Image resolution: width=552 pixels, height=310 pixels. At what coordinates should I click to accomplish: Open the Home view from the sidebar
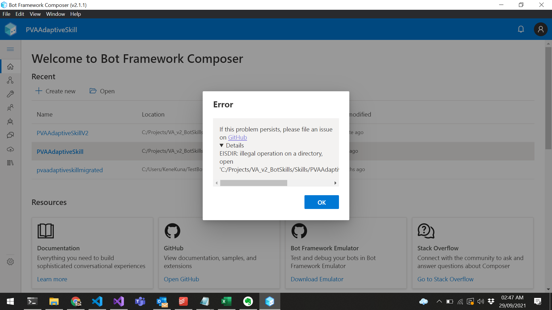point(10,66)
